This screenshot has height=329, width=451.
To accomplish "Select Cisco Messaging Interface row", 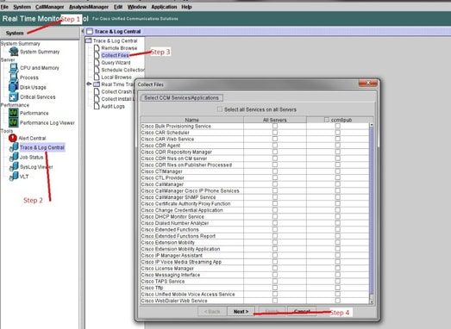I will tap(254, 275).
